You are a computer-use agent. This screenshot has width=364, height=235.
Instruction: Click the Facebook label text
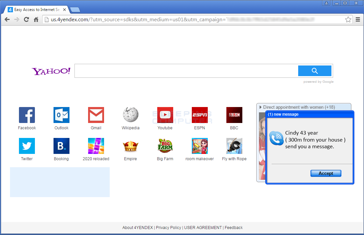(27, 128)
